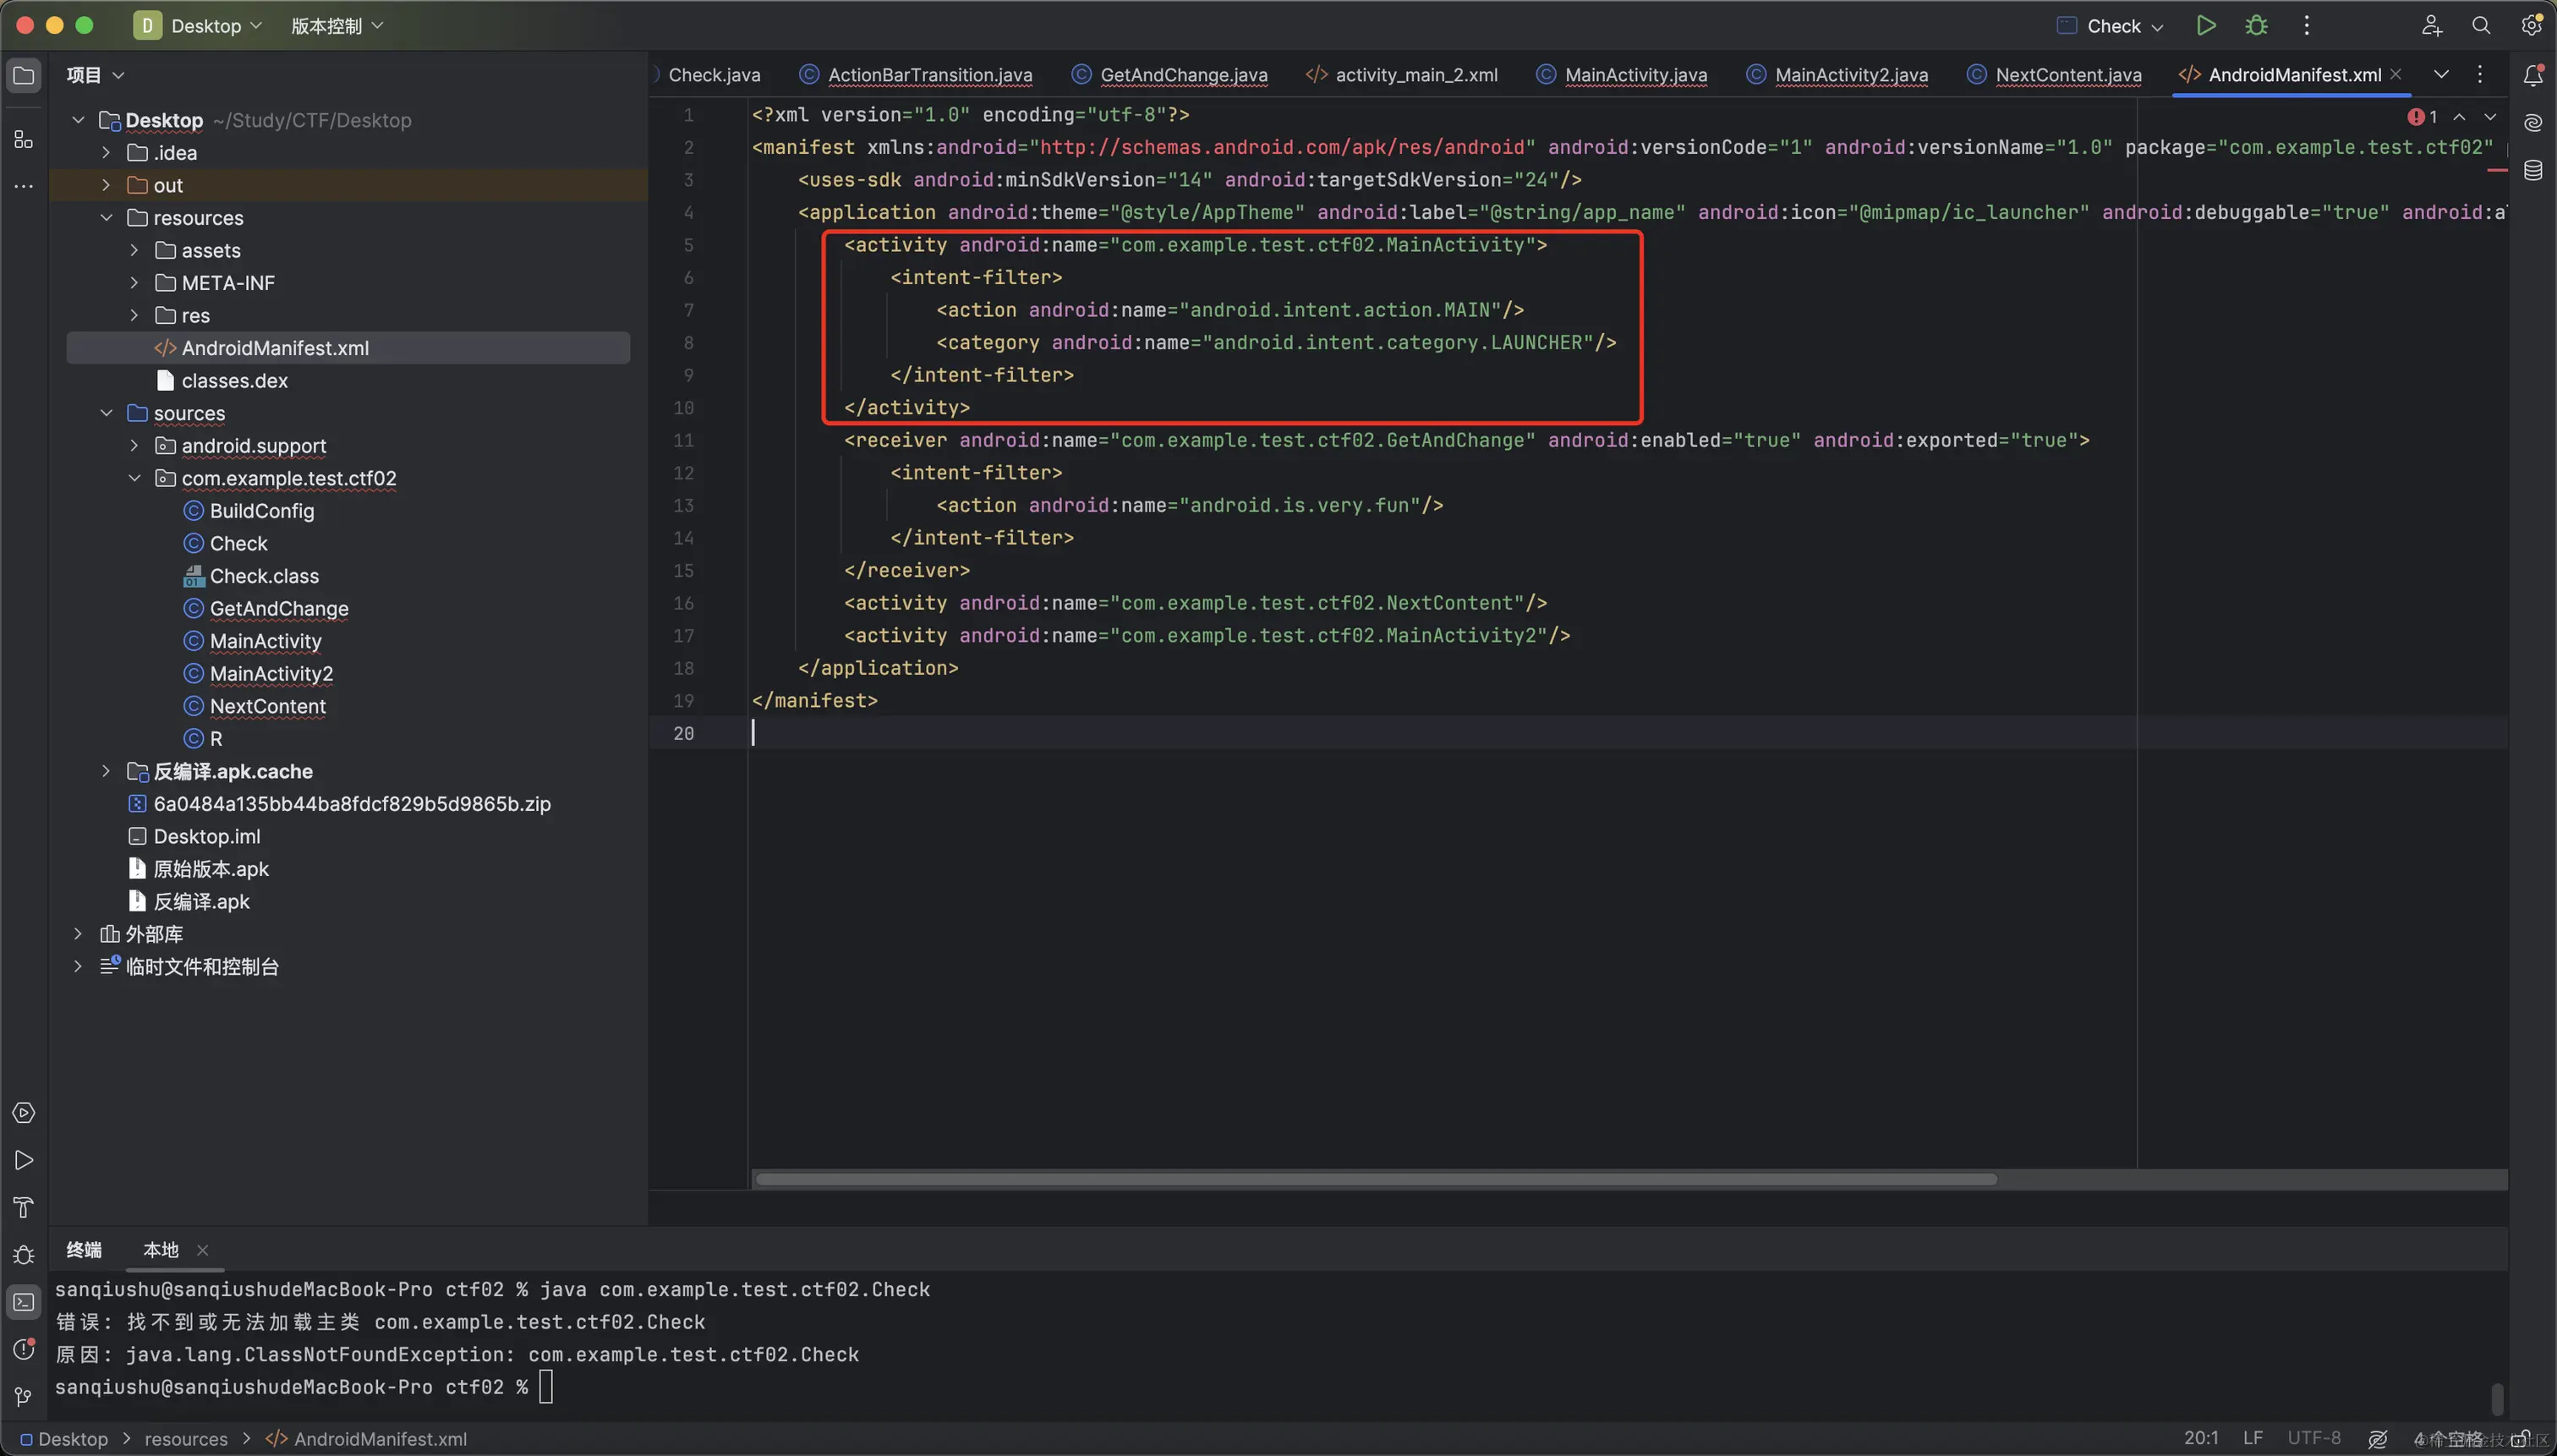Open the Database tool window icon
Viewport: 2557px width, 1456px height.
tap(2532, 170)
